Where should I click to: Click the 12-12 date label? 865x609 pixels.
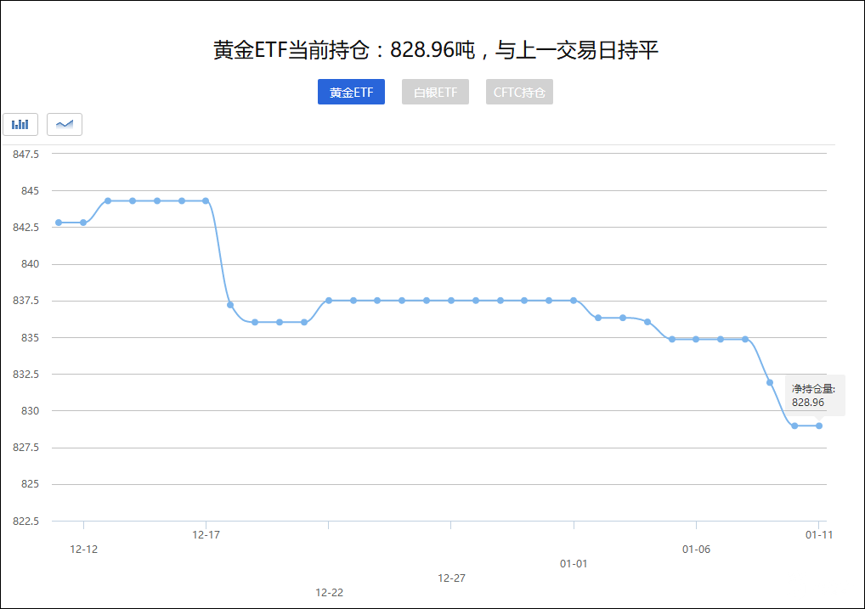point(82,549)
